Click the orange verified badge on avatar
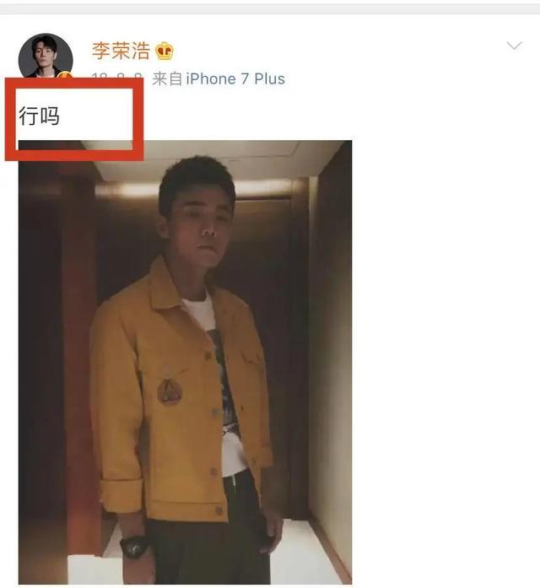This screenshot has width=540, height=588. click(65, 74)
